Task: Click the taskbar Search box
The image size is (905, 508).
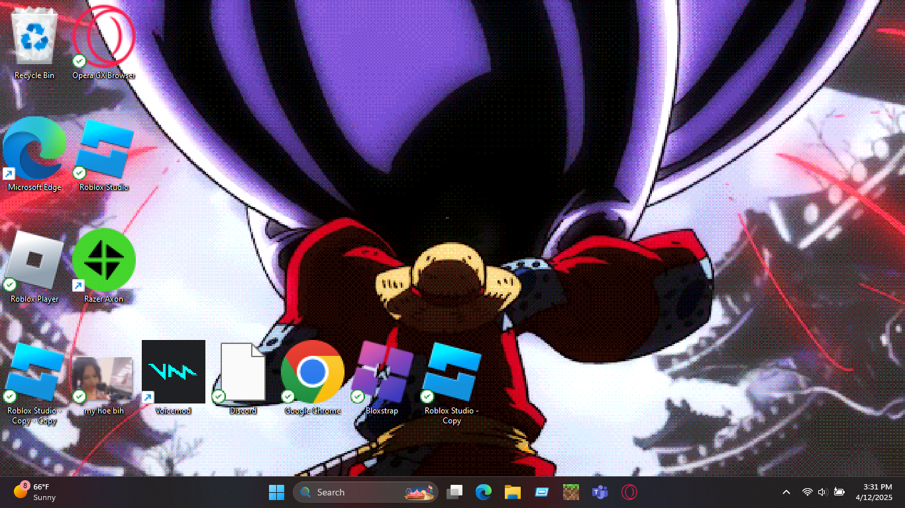Action: [x=366, y=492]
